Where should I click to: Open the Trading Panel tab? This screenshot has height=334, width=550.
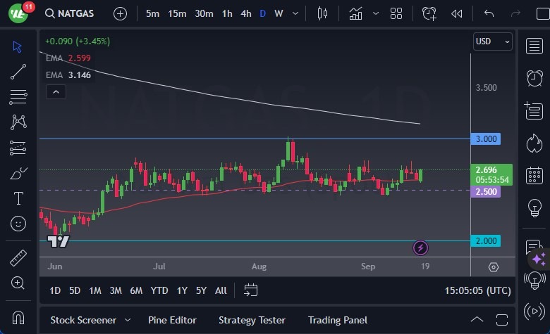(x=338, y=320)
